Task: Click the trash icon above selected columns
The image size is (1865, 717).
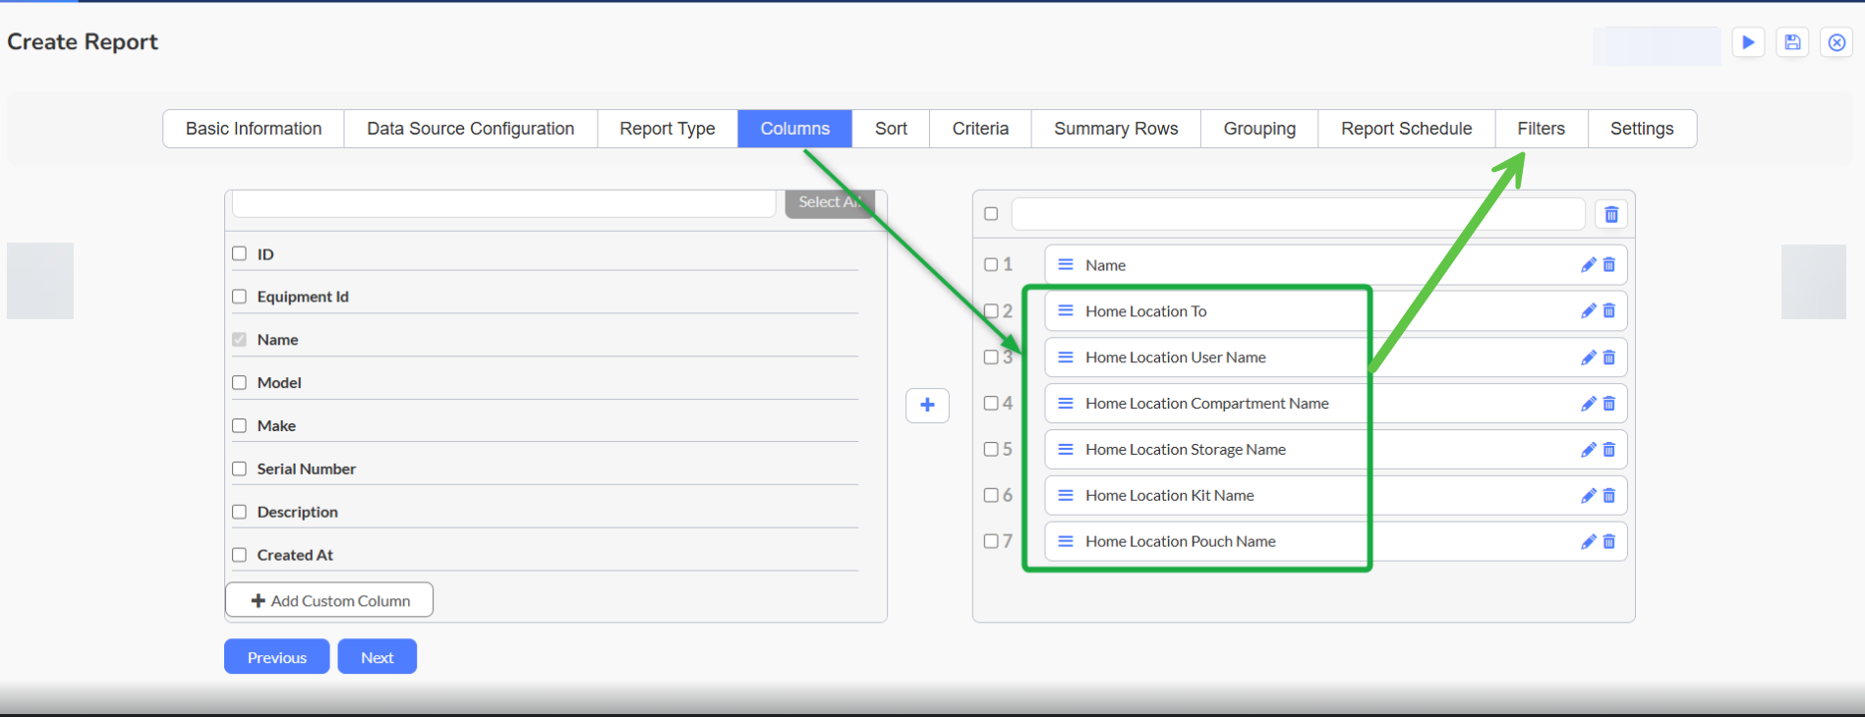Action: 1611,214
